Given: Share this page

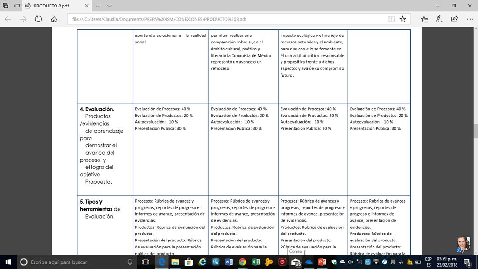Looking at the screenshot, I should [454, 19].
